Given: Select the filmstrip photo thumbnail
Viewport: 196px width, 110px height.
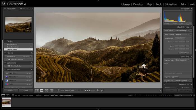Looking at the screenshot, I should tap(6, 102).
